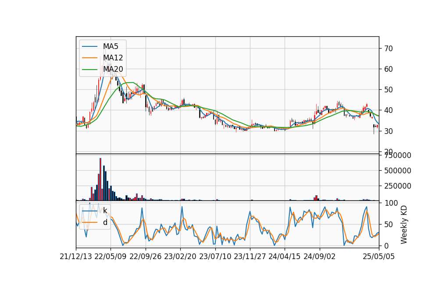Click the price axis value 60

(388, 69)
